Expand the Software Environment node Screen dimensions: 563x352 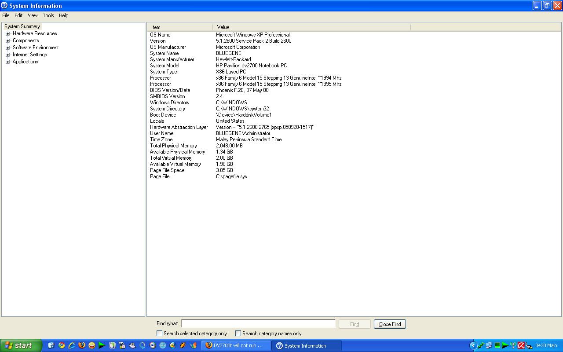7,48
